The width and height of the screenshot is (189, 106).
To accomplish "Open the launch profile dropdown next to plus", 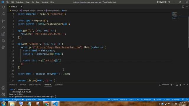I will coord(174,85).
